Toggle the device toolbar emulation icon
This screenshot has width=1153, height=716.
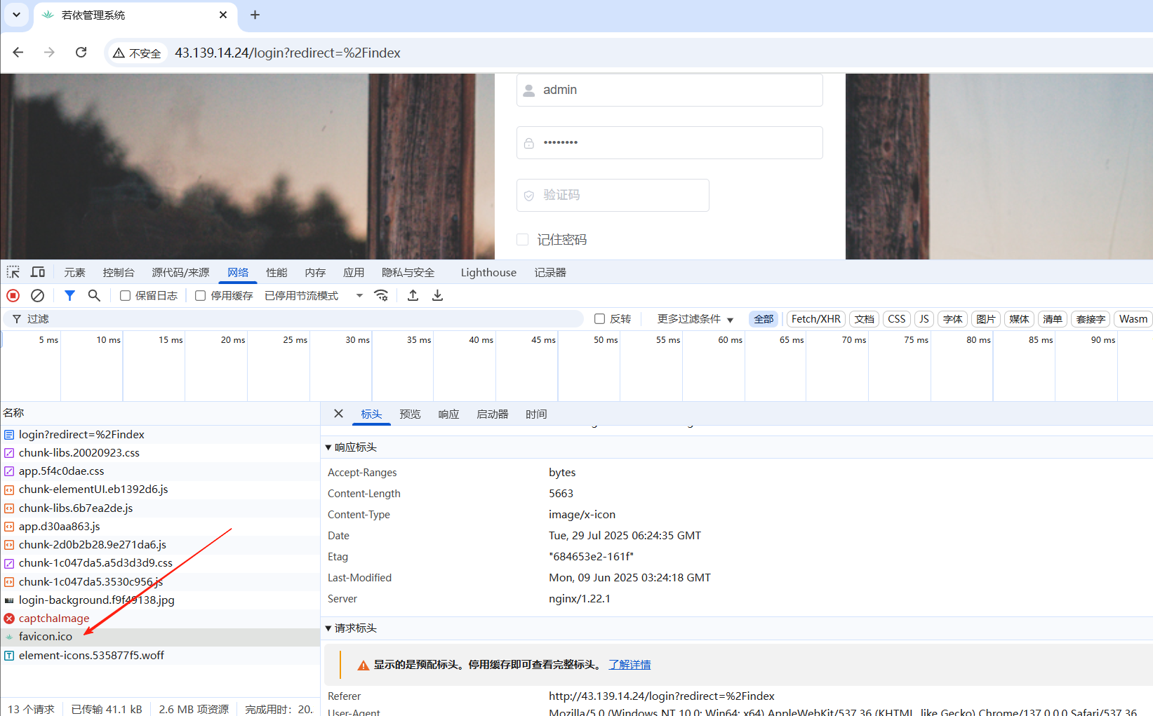pyautogui.click(x=37, y=272)
